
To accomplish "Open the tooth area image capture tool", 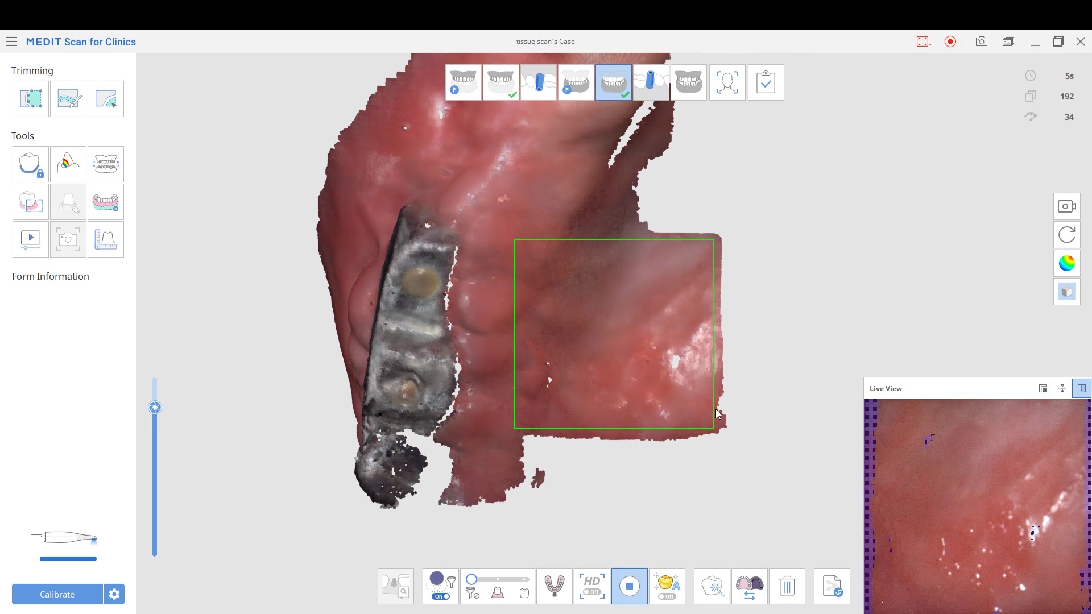I will (31, 202).
